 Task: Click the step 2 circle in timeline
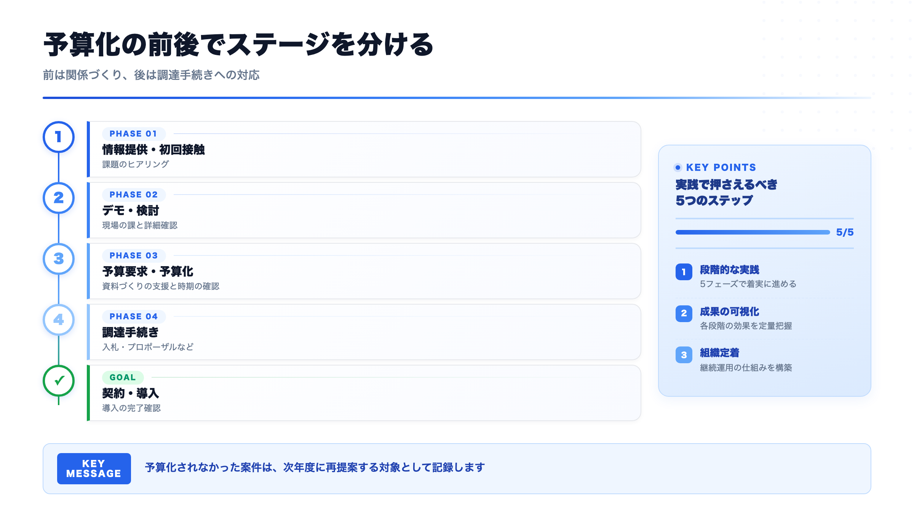(x=59, y=198)
